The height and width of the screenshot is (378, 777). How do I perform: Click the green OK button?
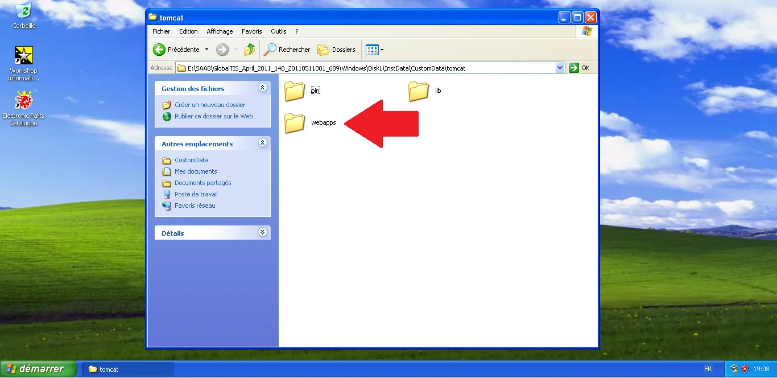tap(574, 67)
